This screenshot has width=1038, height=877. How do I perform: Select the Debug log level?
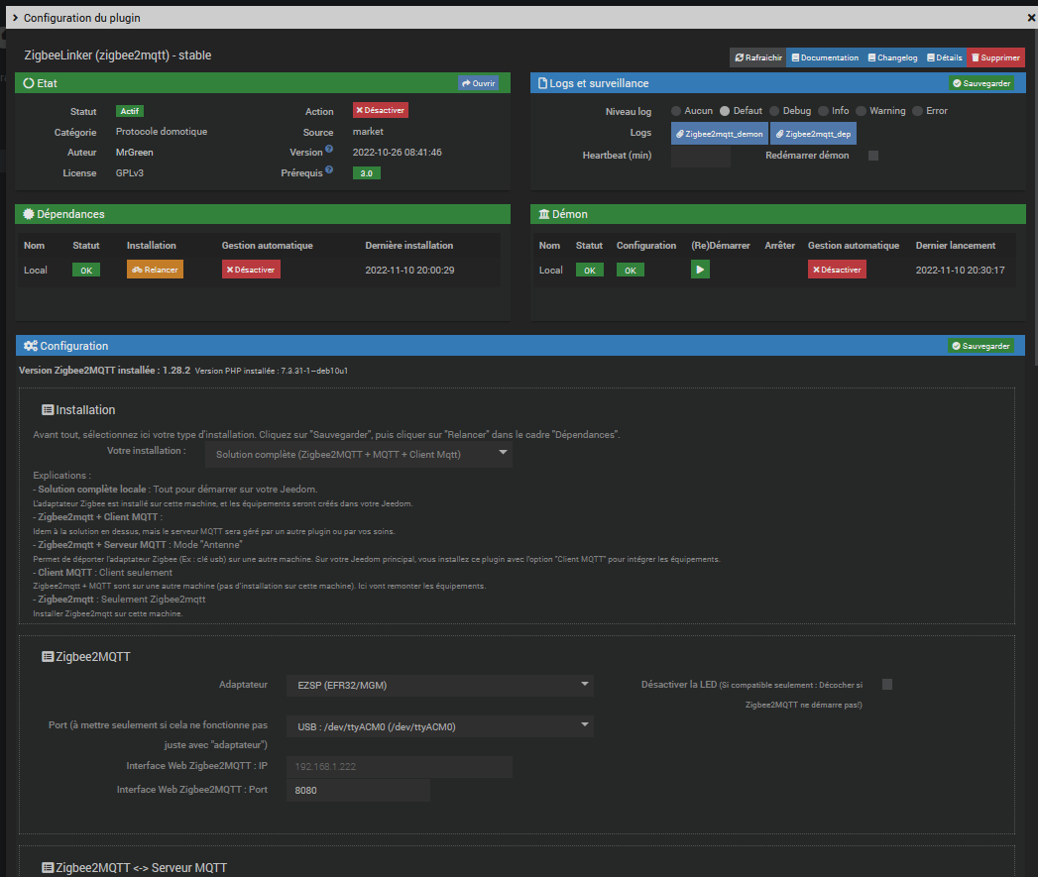pyautogui.click(x=775, y=111)
